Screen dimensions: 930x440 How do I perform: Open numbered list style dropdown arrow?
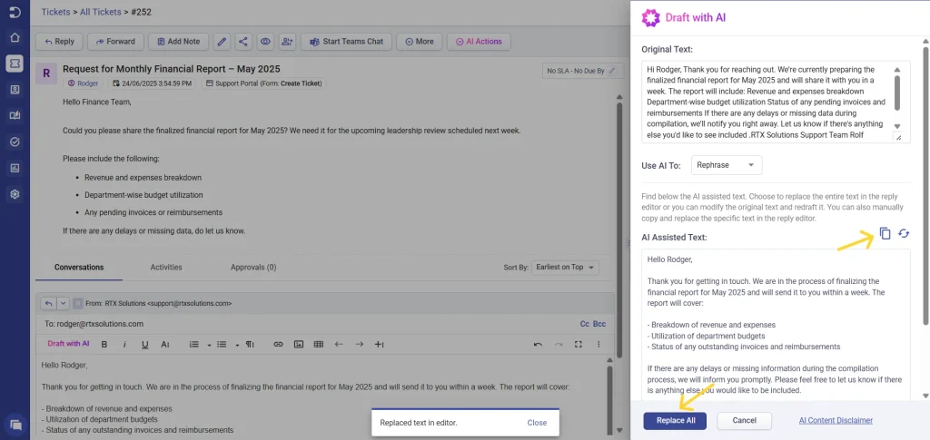(x=209, y=345)
